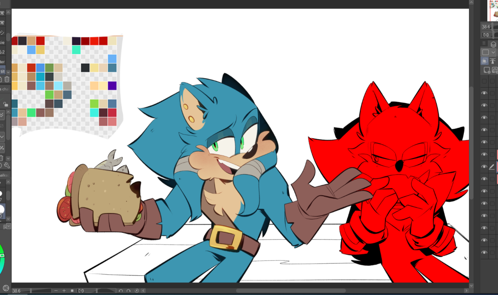498x295 pixels.
Task: Click the down arrow of vertical canvas scrollbar
Action: tap(471, 286)
